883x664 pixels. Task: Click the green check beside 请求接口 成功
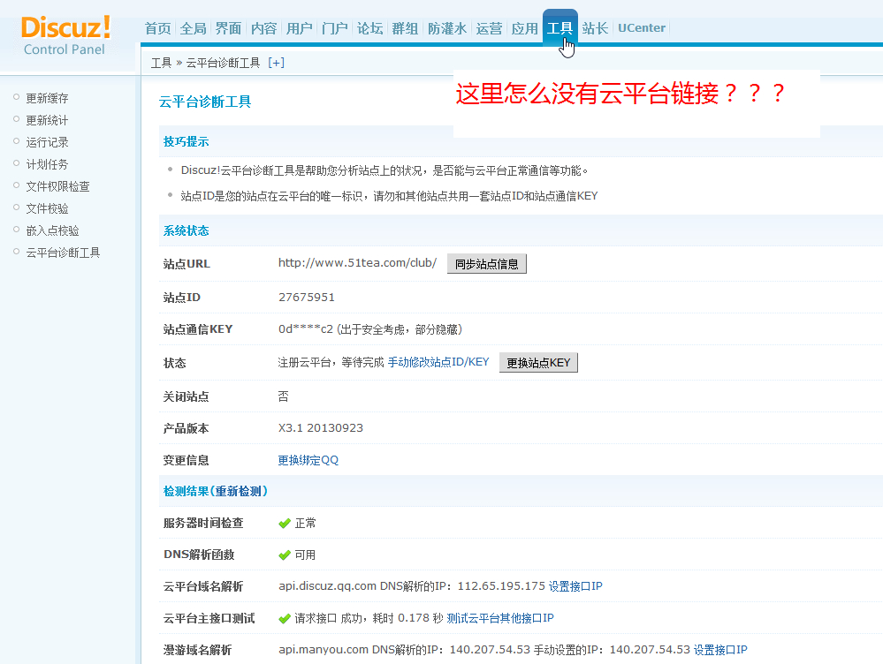285,618
